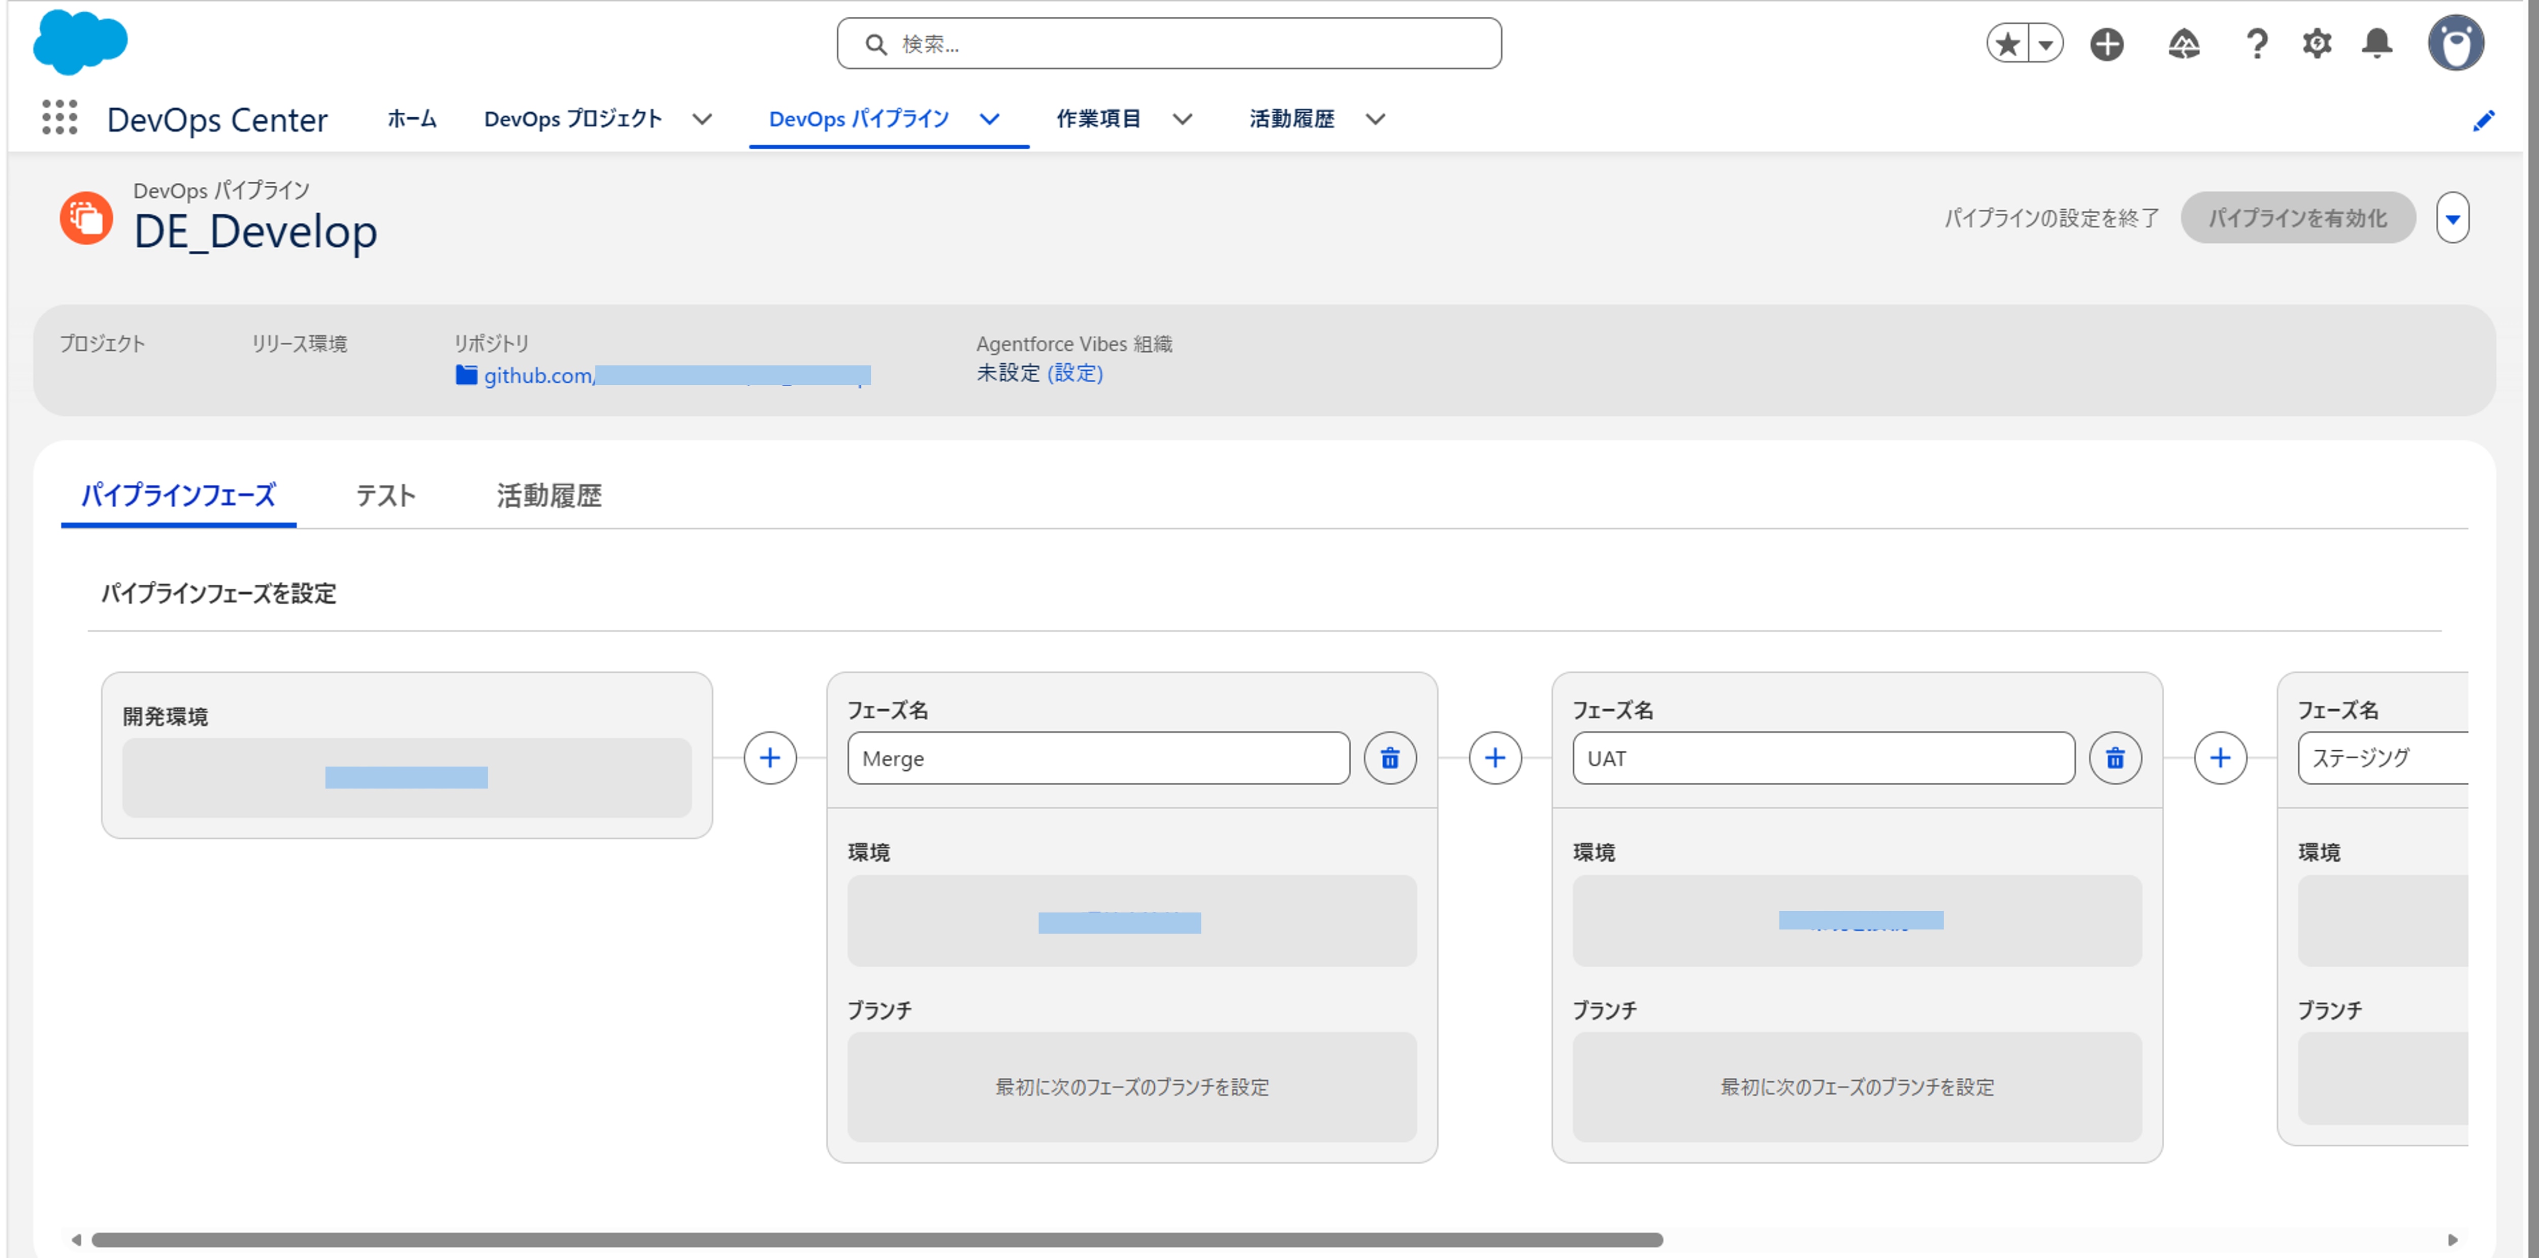Image resolution: width=2539 pixels, height=1258 pixels.
Task: Focus the global 検索 search box
Action: tap(1169, 43)
